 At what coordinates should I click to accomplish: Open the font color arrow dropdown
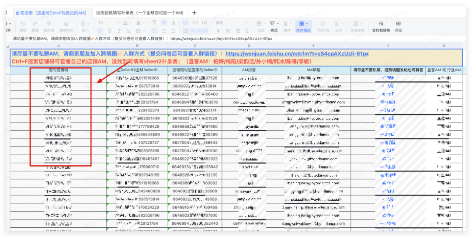point(131,23)
